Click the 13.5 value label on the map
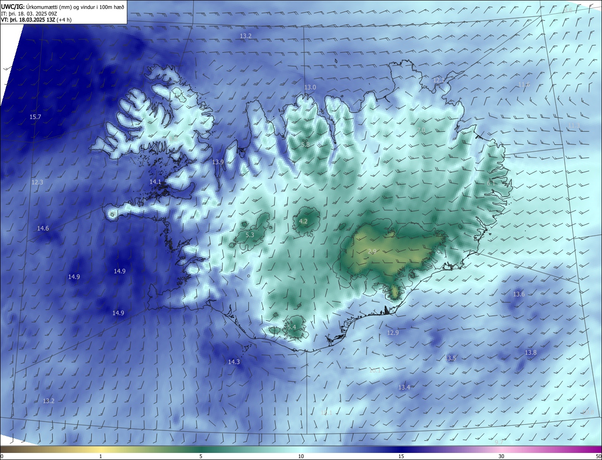Viewport: 602px width, 460px height. click(450, 358)
